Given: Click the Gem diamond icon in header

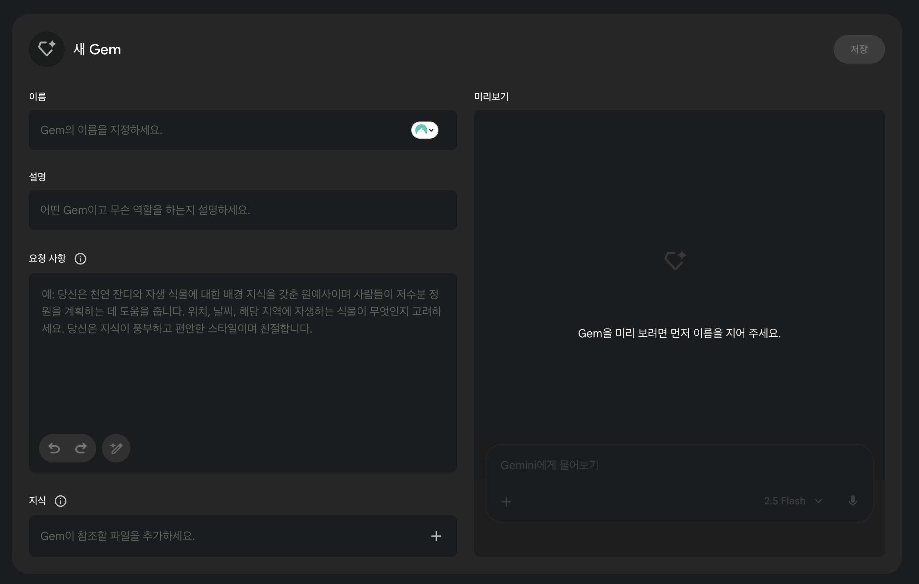Looking at the screenshot, I should (46, 49).
